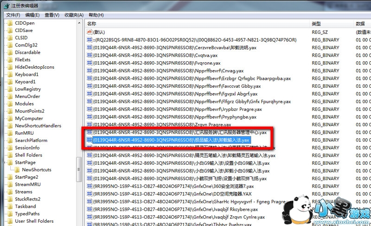371x226 pixels.
Task: Click the folder icon beside LowRegistry
Action: coord(10,89)
